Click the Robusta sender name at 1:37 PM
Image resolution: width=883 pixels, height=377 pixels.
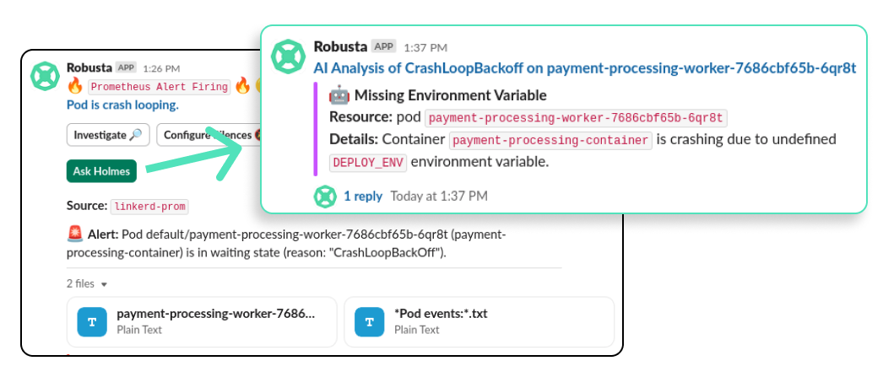[x=340, y=46]
